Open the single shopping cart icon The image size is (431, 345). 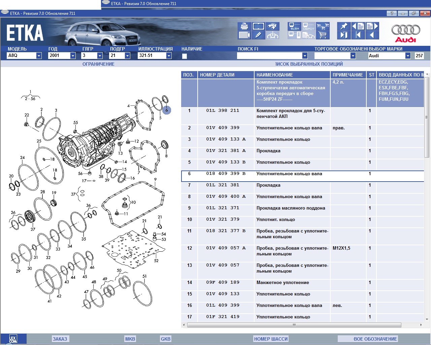323,35
